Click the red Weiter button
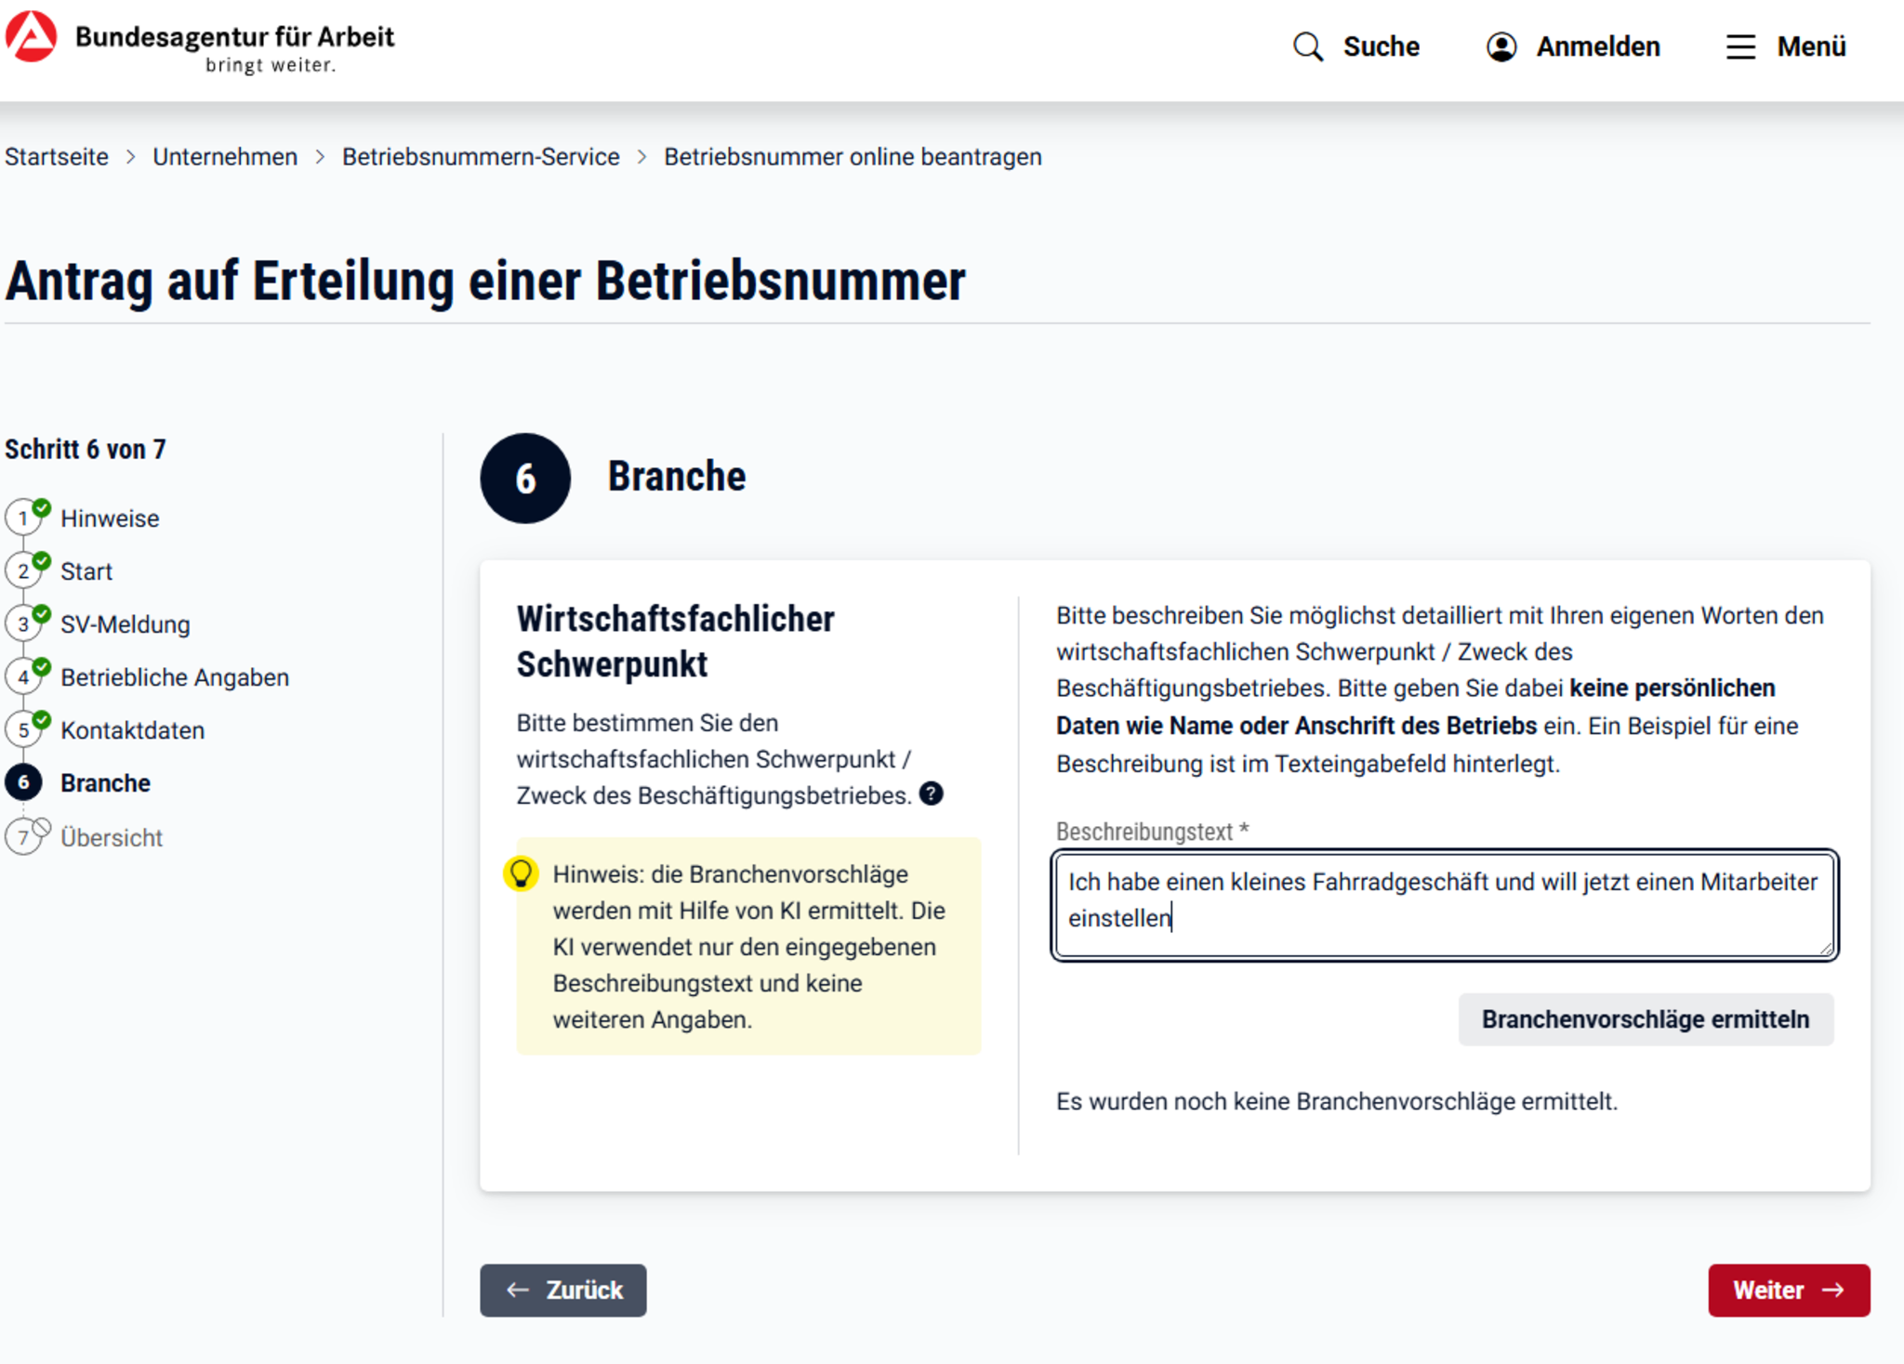The image size is (1904, 1364). tap(1788, 1290)
